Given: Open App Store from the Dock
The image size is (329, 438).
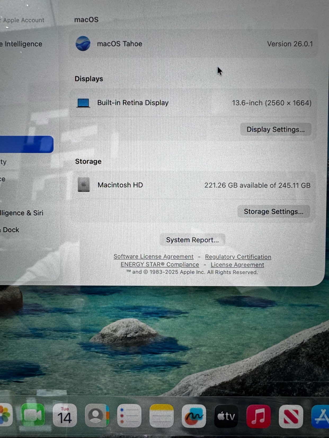Looking at the screenshot, I should tap(320, 417).
